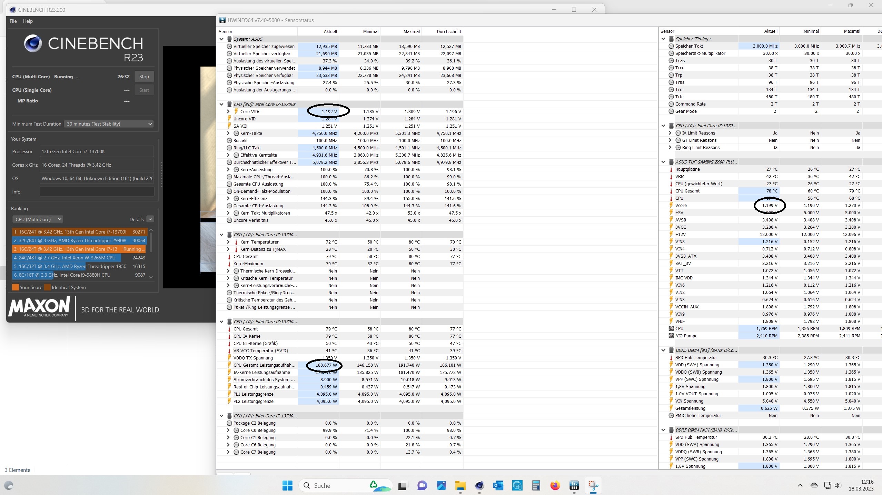882x495 pixels.
Task: Open the Cinebench File menu
Action: coord(13,21)
